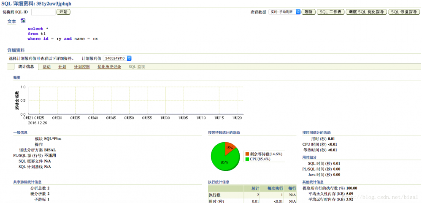Click the 100.00 fetch execution percentage value
422x203 pixels.
(x=352, y=188)
